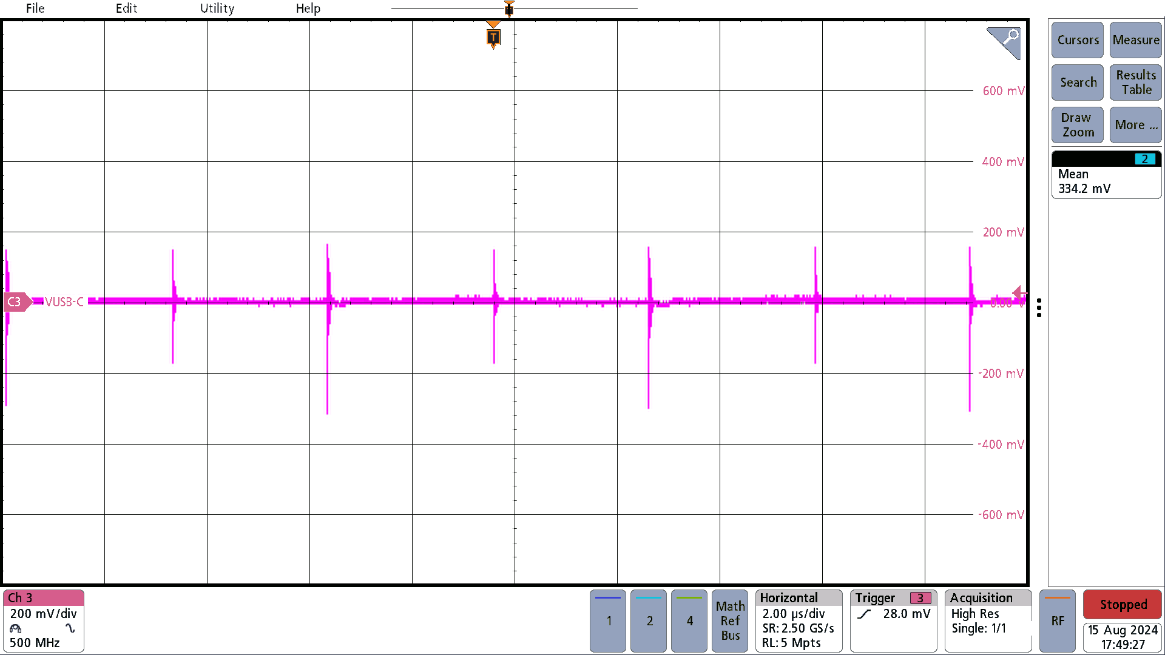Click the rising edge trigger slope icon
This screenshot has height=655, width=1165.
(x=864, y=614)
